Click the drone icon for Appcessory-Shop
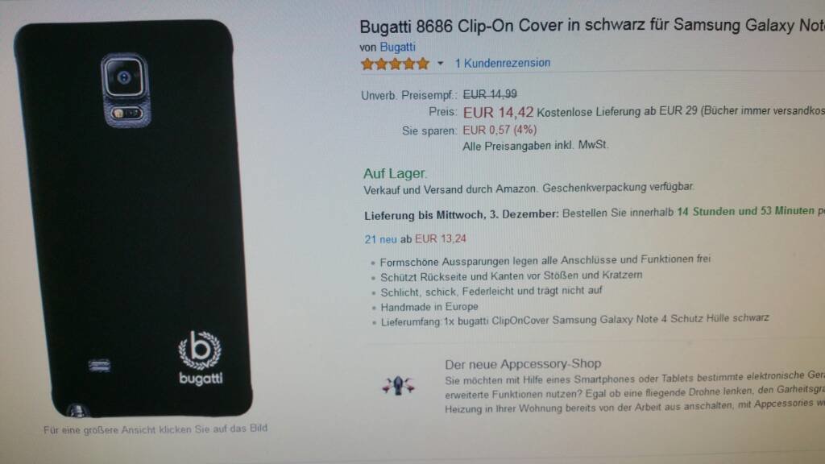Image resolution: width=825 pixels, height=464 pixels. point(398,386)
